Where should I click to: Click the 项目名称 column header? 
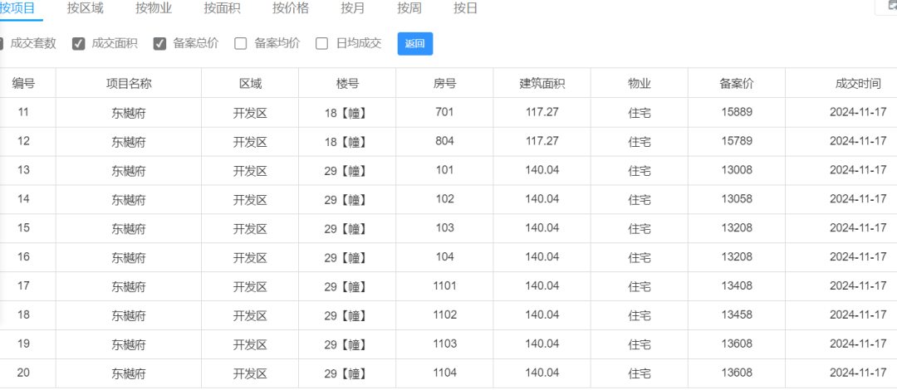[129, 84]
